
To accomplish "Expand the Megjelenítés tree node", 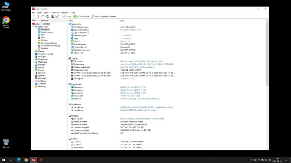I will [x=33, y=59].
